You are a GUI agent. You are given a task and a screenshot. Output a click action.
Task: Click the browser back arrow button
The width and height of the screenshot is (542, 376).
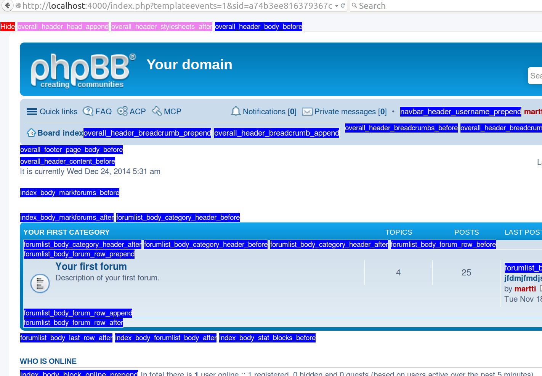pos(7,6)
